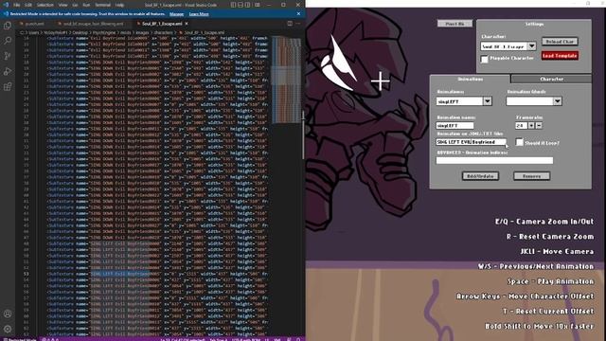Click the Animation on .XML/.TXT file field

coord(471,142)
